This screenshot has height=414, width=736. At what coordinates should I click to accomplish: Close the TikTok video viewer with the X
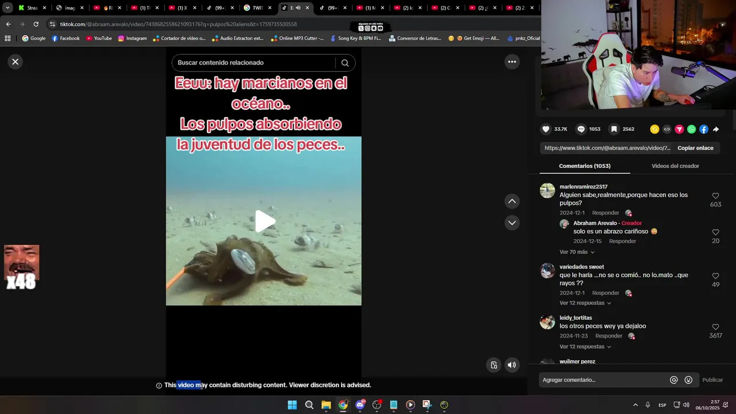click(x=16, y=62)
